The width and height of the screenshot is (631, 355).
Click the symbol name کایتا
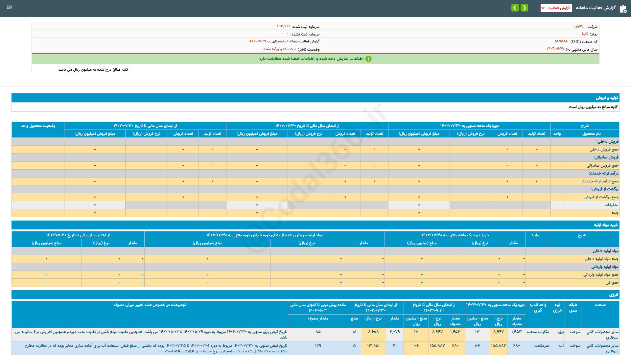(x=585, y=34)
